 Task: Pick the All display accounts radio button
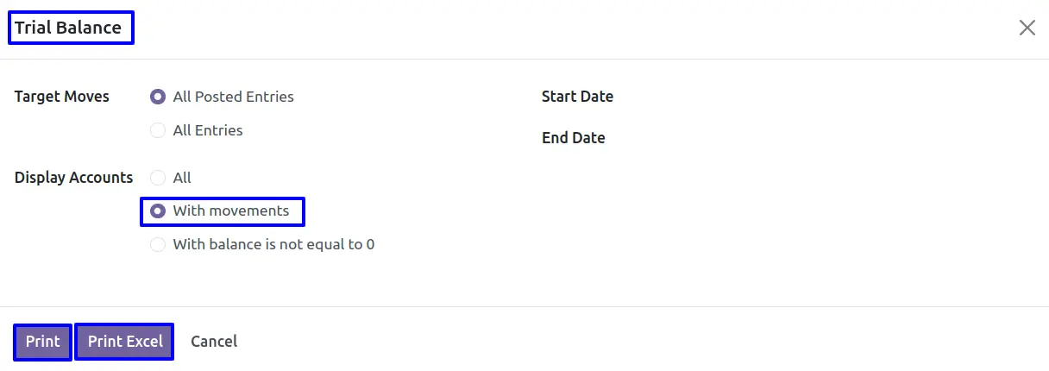click(x=158, y=178)
